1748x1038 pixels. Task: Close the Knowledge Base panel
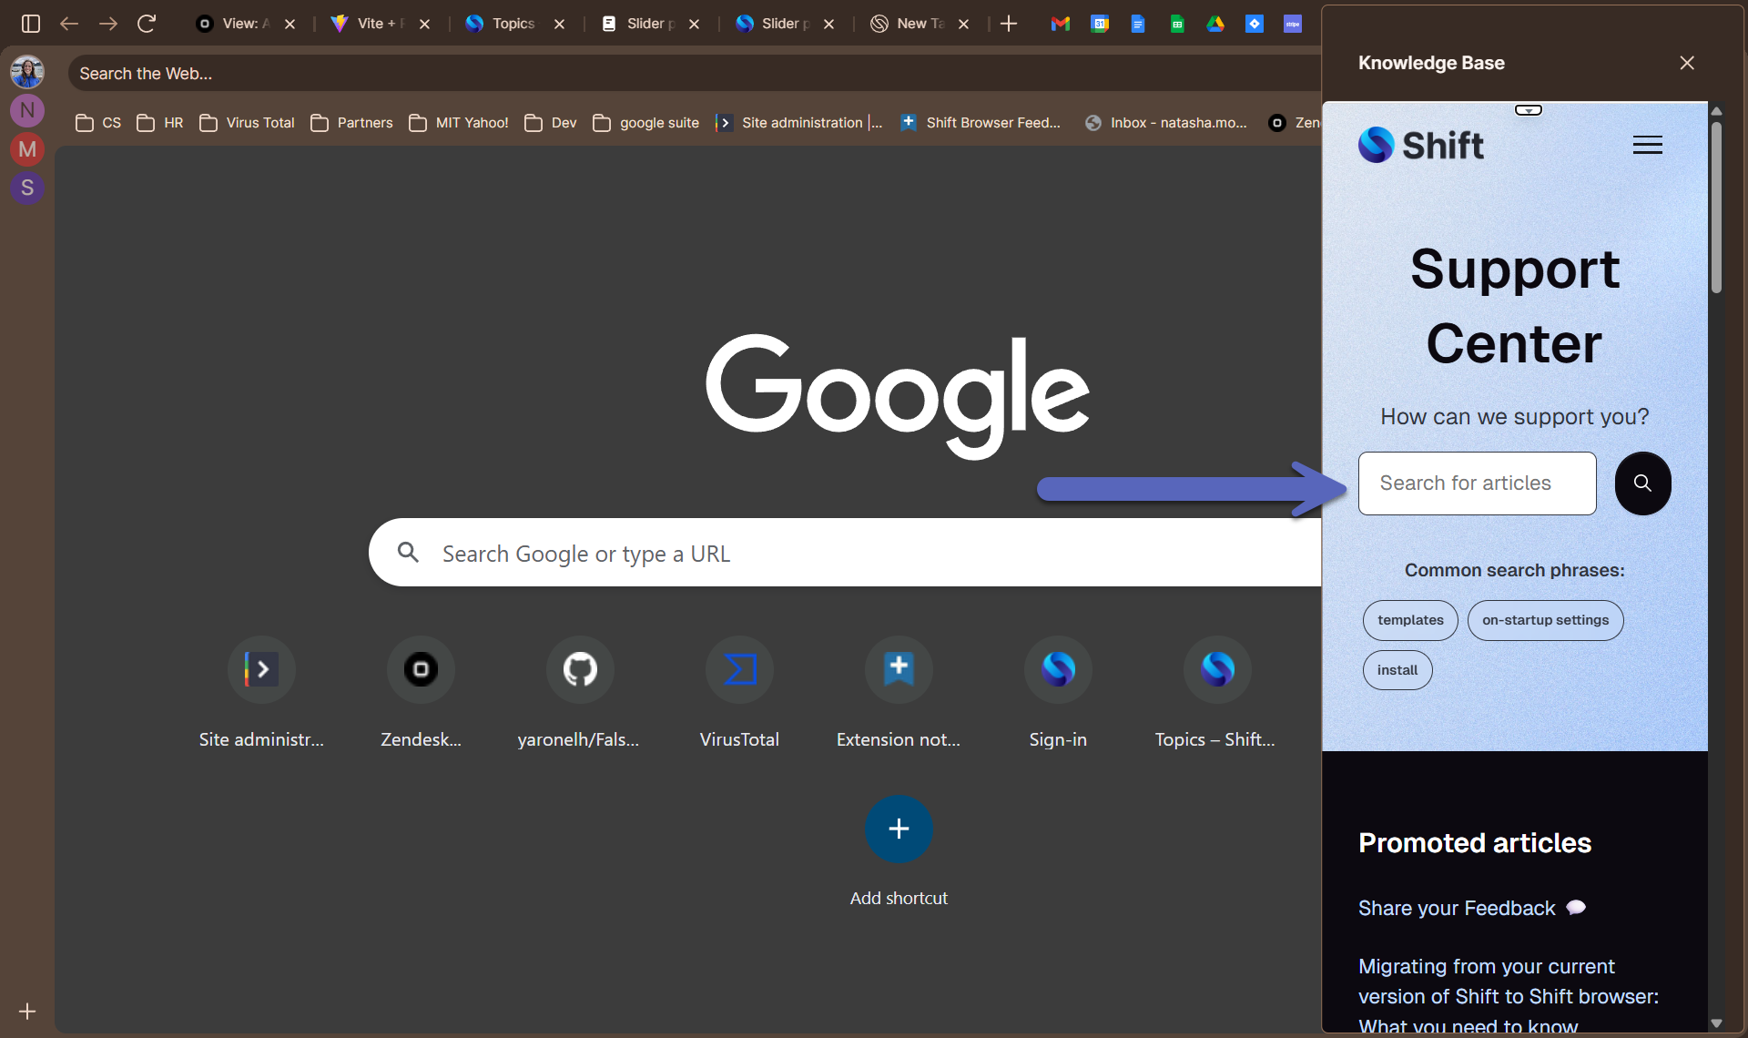1687,63
